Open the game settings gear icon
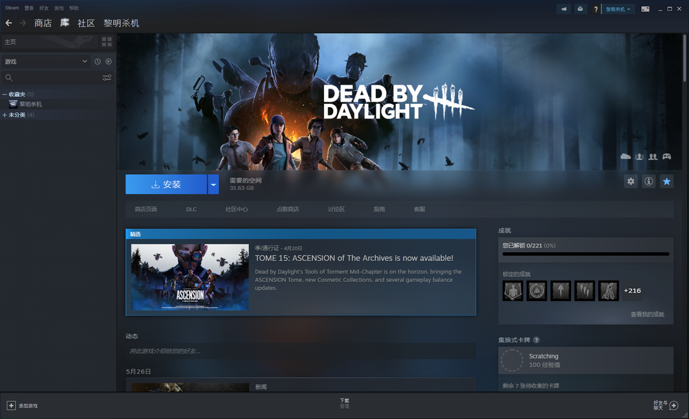 click(x=630, y=182)
